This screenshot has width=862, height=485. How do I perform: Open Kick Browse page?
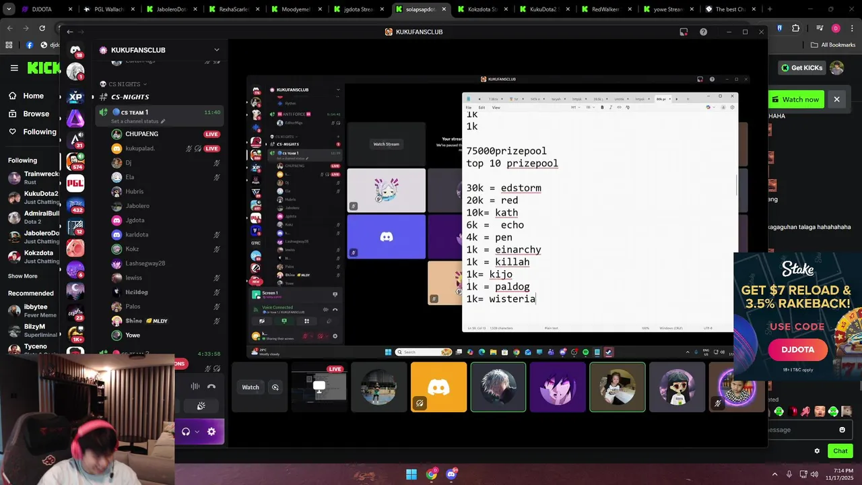pyautogui.click(x=28, y=114)
